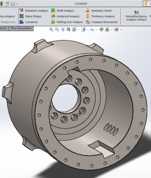Click Apply Scene icon
This screenshot has height=178, width=151.
pos(107,30)
